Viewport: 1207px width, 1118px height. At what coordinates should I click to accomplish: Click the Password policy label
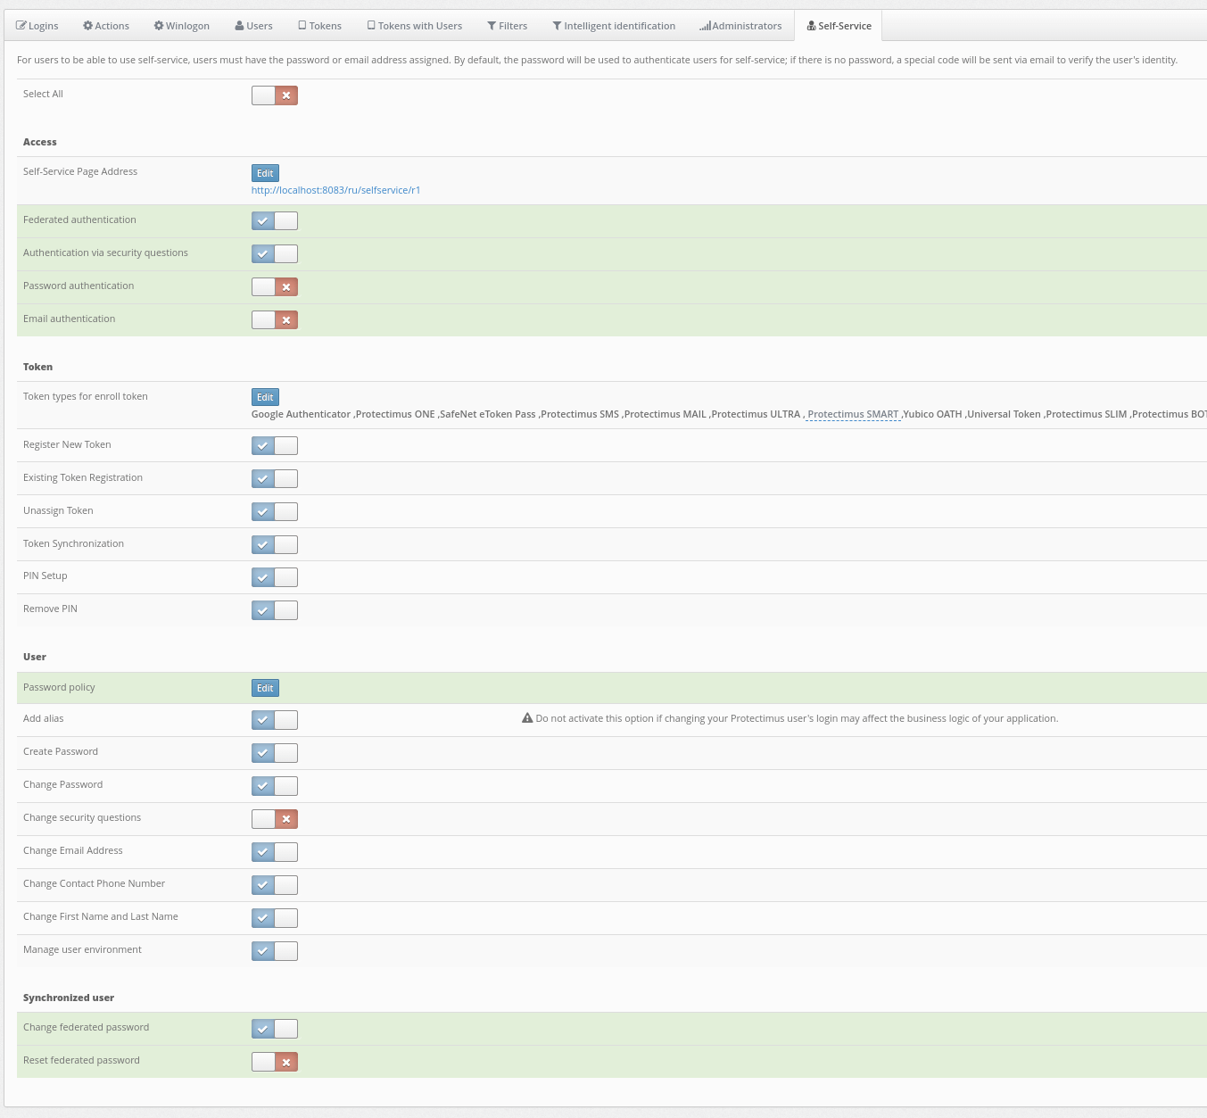click(59, 687)
